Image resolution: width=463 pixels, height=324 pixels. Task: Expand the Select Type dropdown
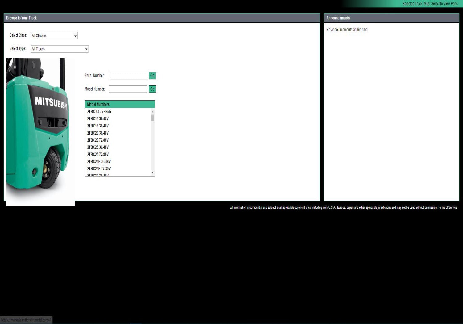(x=60, y=49)
